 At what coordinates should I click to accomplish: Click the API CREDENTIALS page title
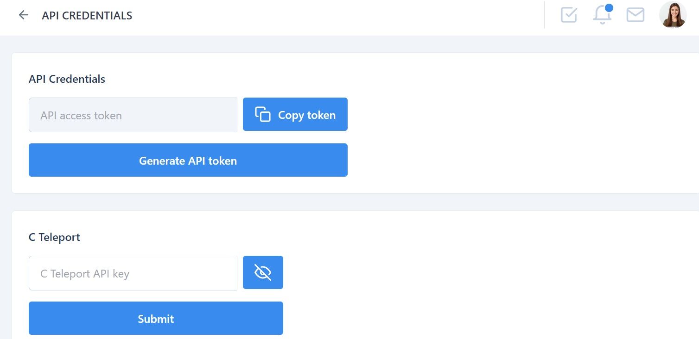pos(87,16)
